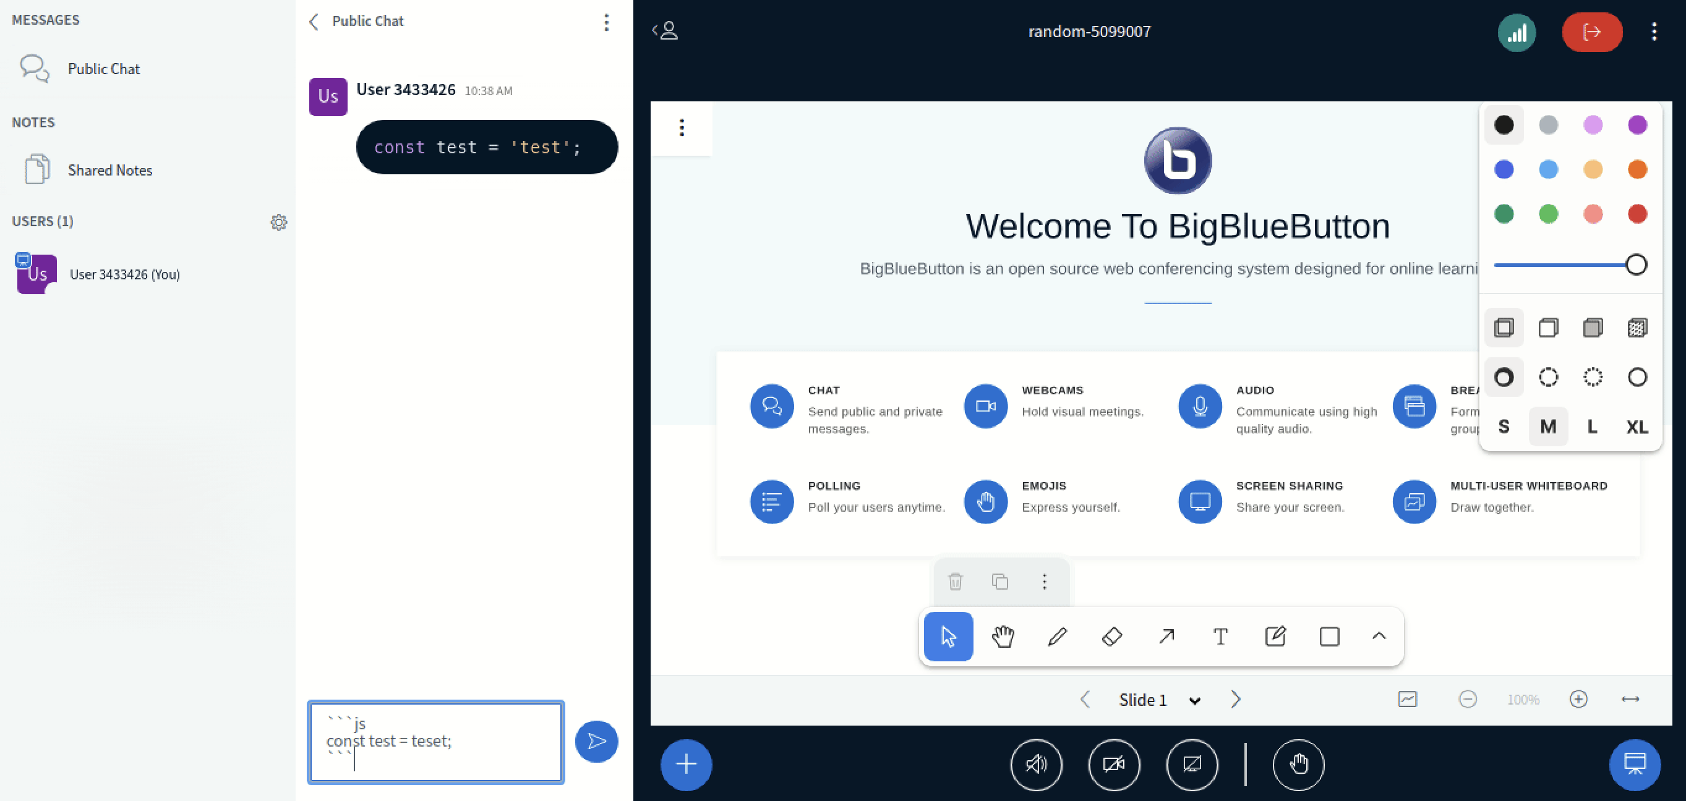
Task: Expand more shapes chevron in toolbar
Action: click(x=1379, y=636)
